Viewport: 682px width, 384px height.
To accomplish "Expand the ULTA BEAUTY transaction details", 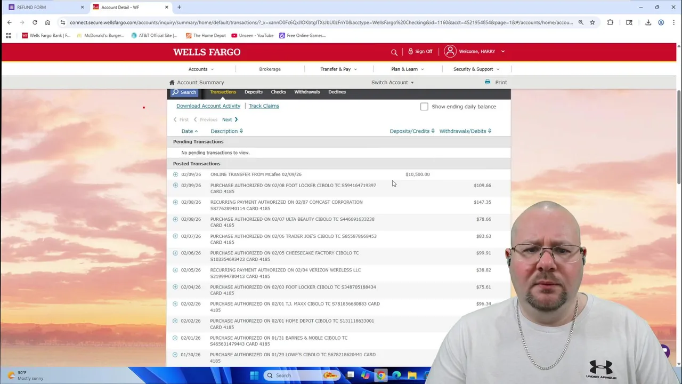I will [x=175, y=219].
